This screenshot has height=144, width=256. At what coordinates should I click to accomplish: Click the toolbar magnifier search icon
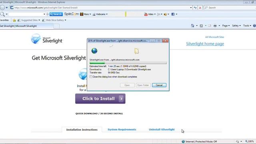click(x=2, y=14)
